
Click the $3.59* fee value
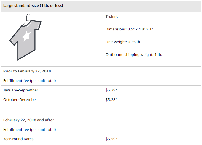111,139
